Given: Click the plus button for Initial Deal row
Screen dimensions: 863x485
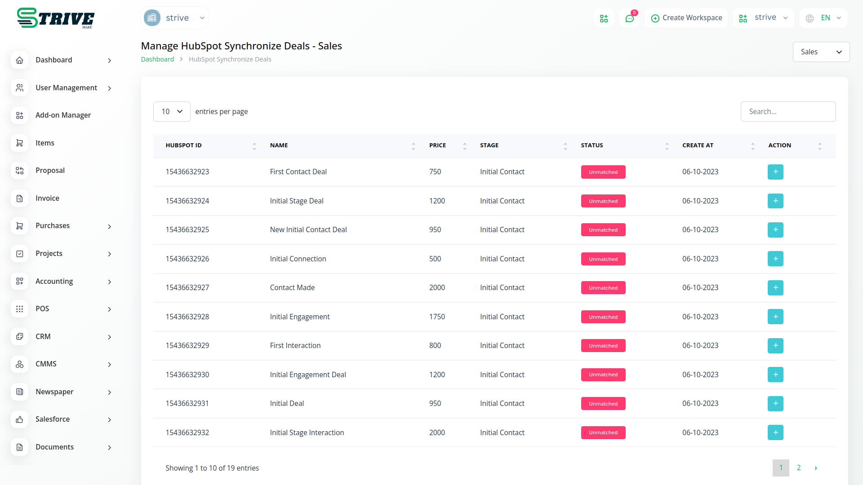Looking at the screenshot, I should [775, 404].
